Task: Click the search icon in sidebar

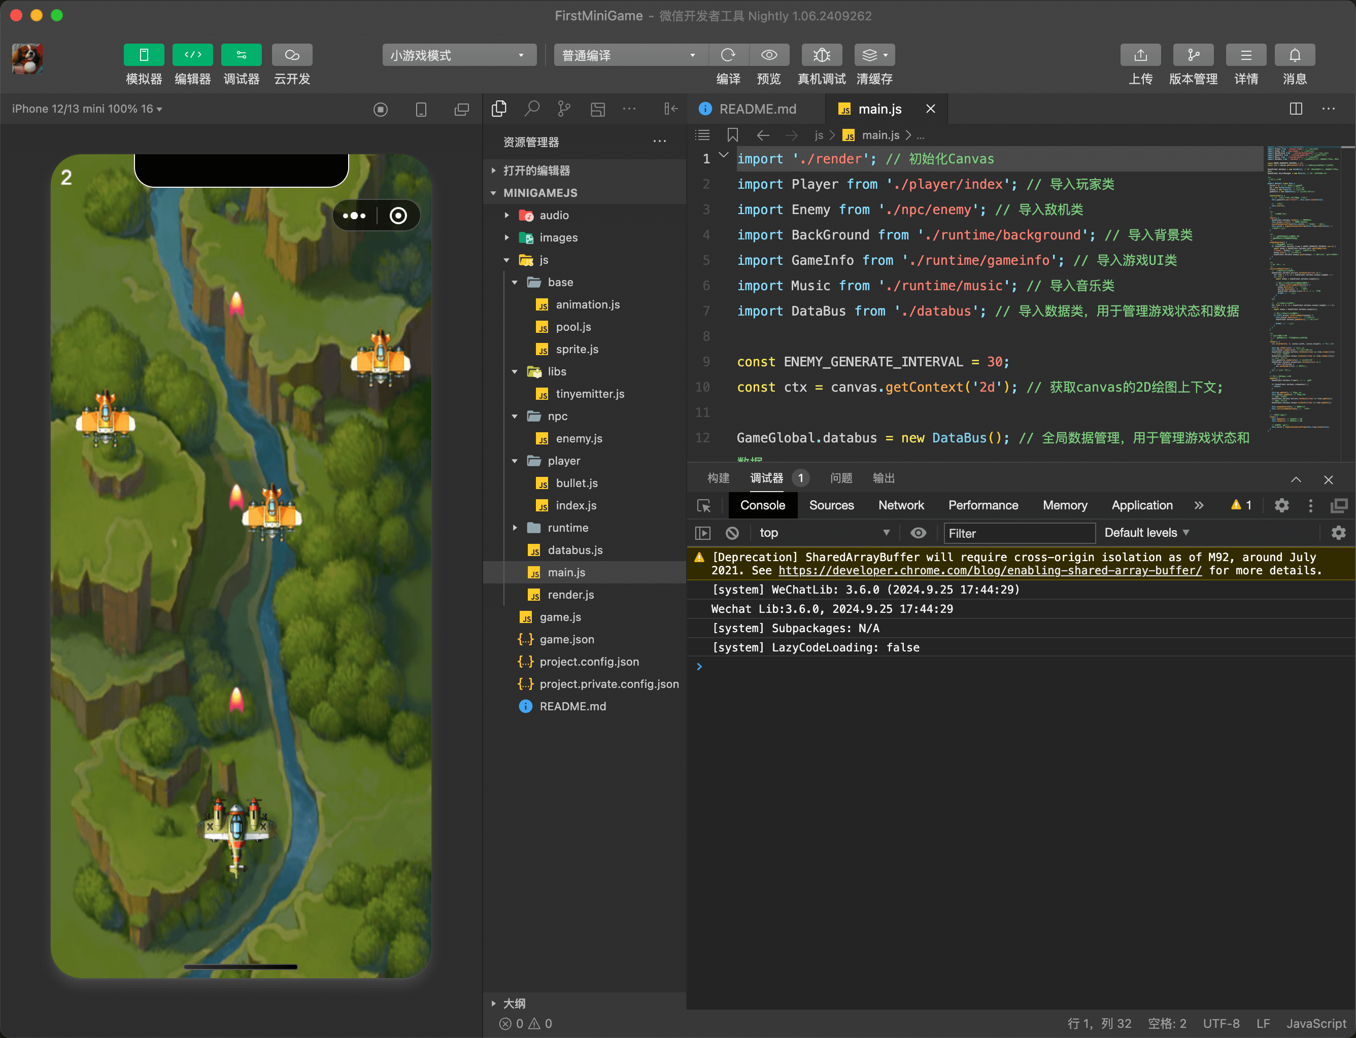Action: click(531, 110)
